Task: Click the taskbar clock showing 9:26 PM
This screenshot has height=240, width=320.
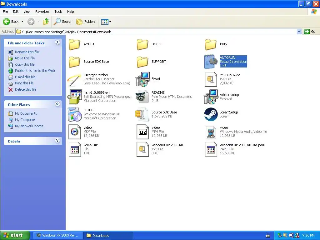Action: click(x=308, y=236)
